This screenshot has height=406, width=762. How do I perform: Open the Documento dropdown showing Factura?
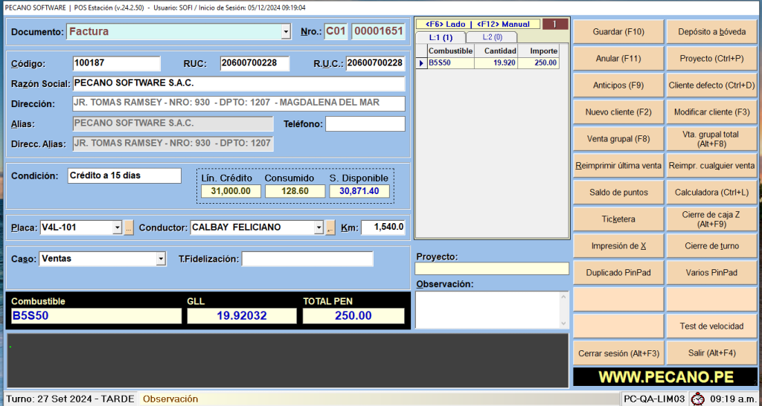(x=286, y=32)
